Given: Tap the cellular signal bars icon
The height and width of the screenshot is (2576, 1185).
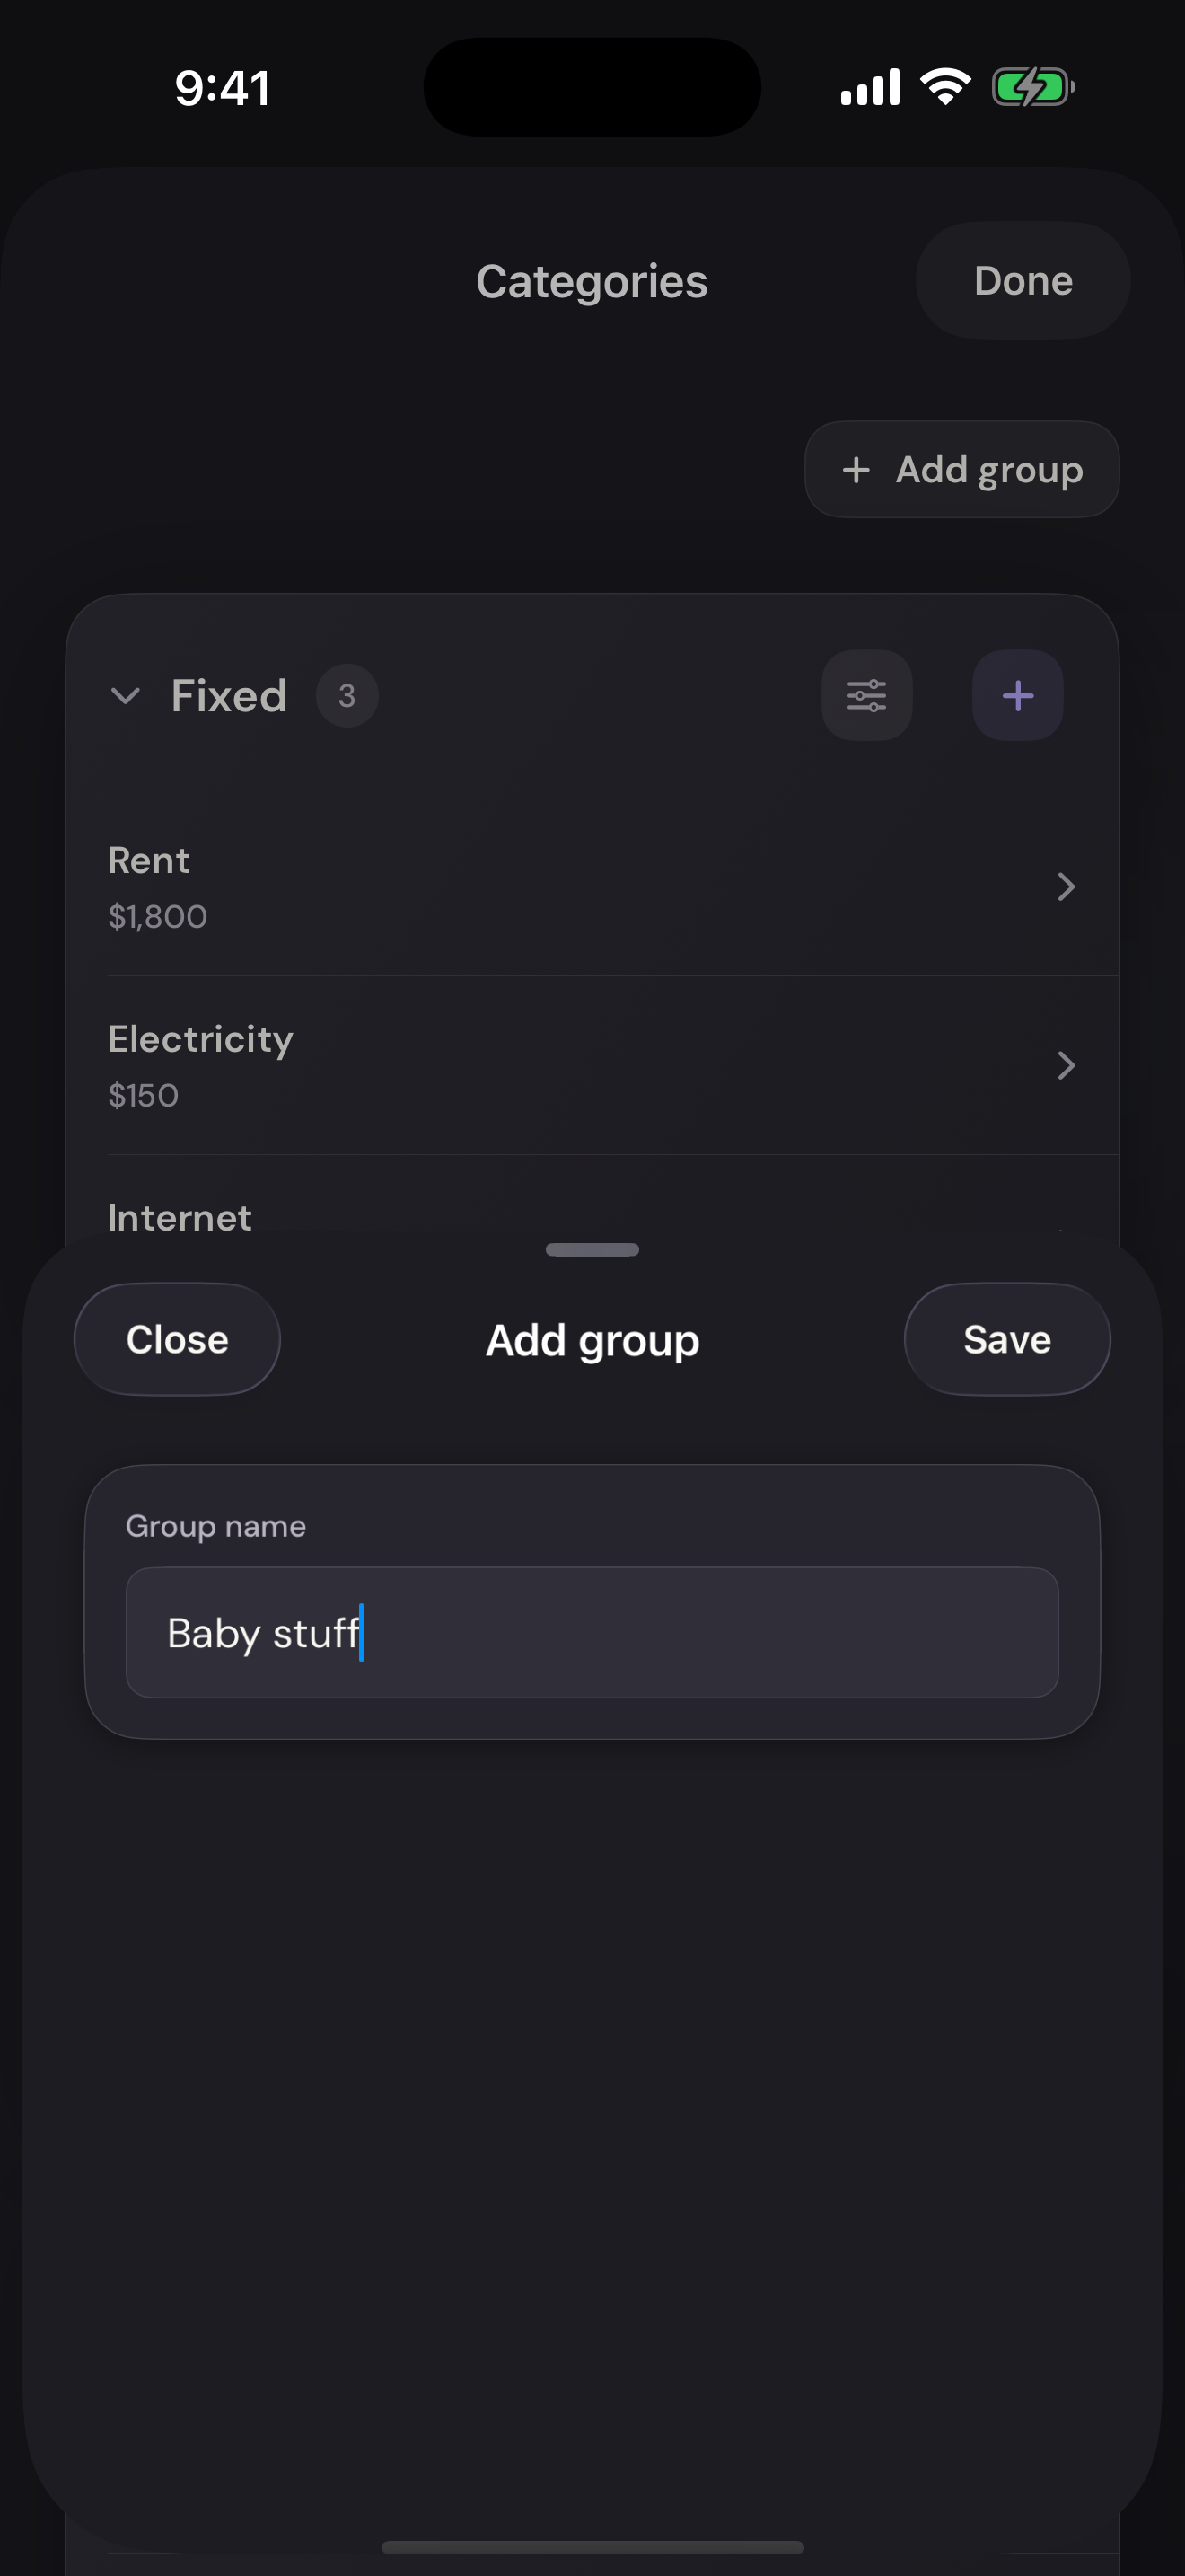Looking at the screenshot, I should click(870, 87).
